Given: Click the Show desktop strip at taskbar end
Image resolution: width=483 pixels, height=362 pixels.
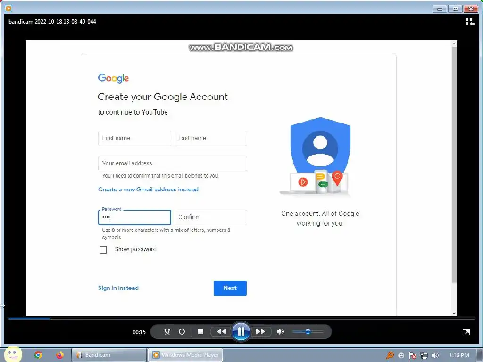Looking at the screenshot, I should pyautogui.click(x=480, y=355).
